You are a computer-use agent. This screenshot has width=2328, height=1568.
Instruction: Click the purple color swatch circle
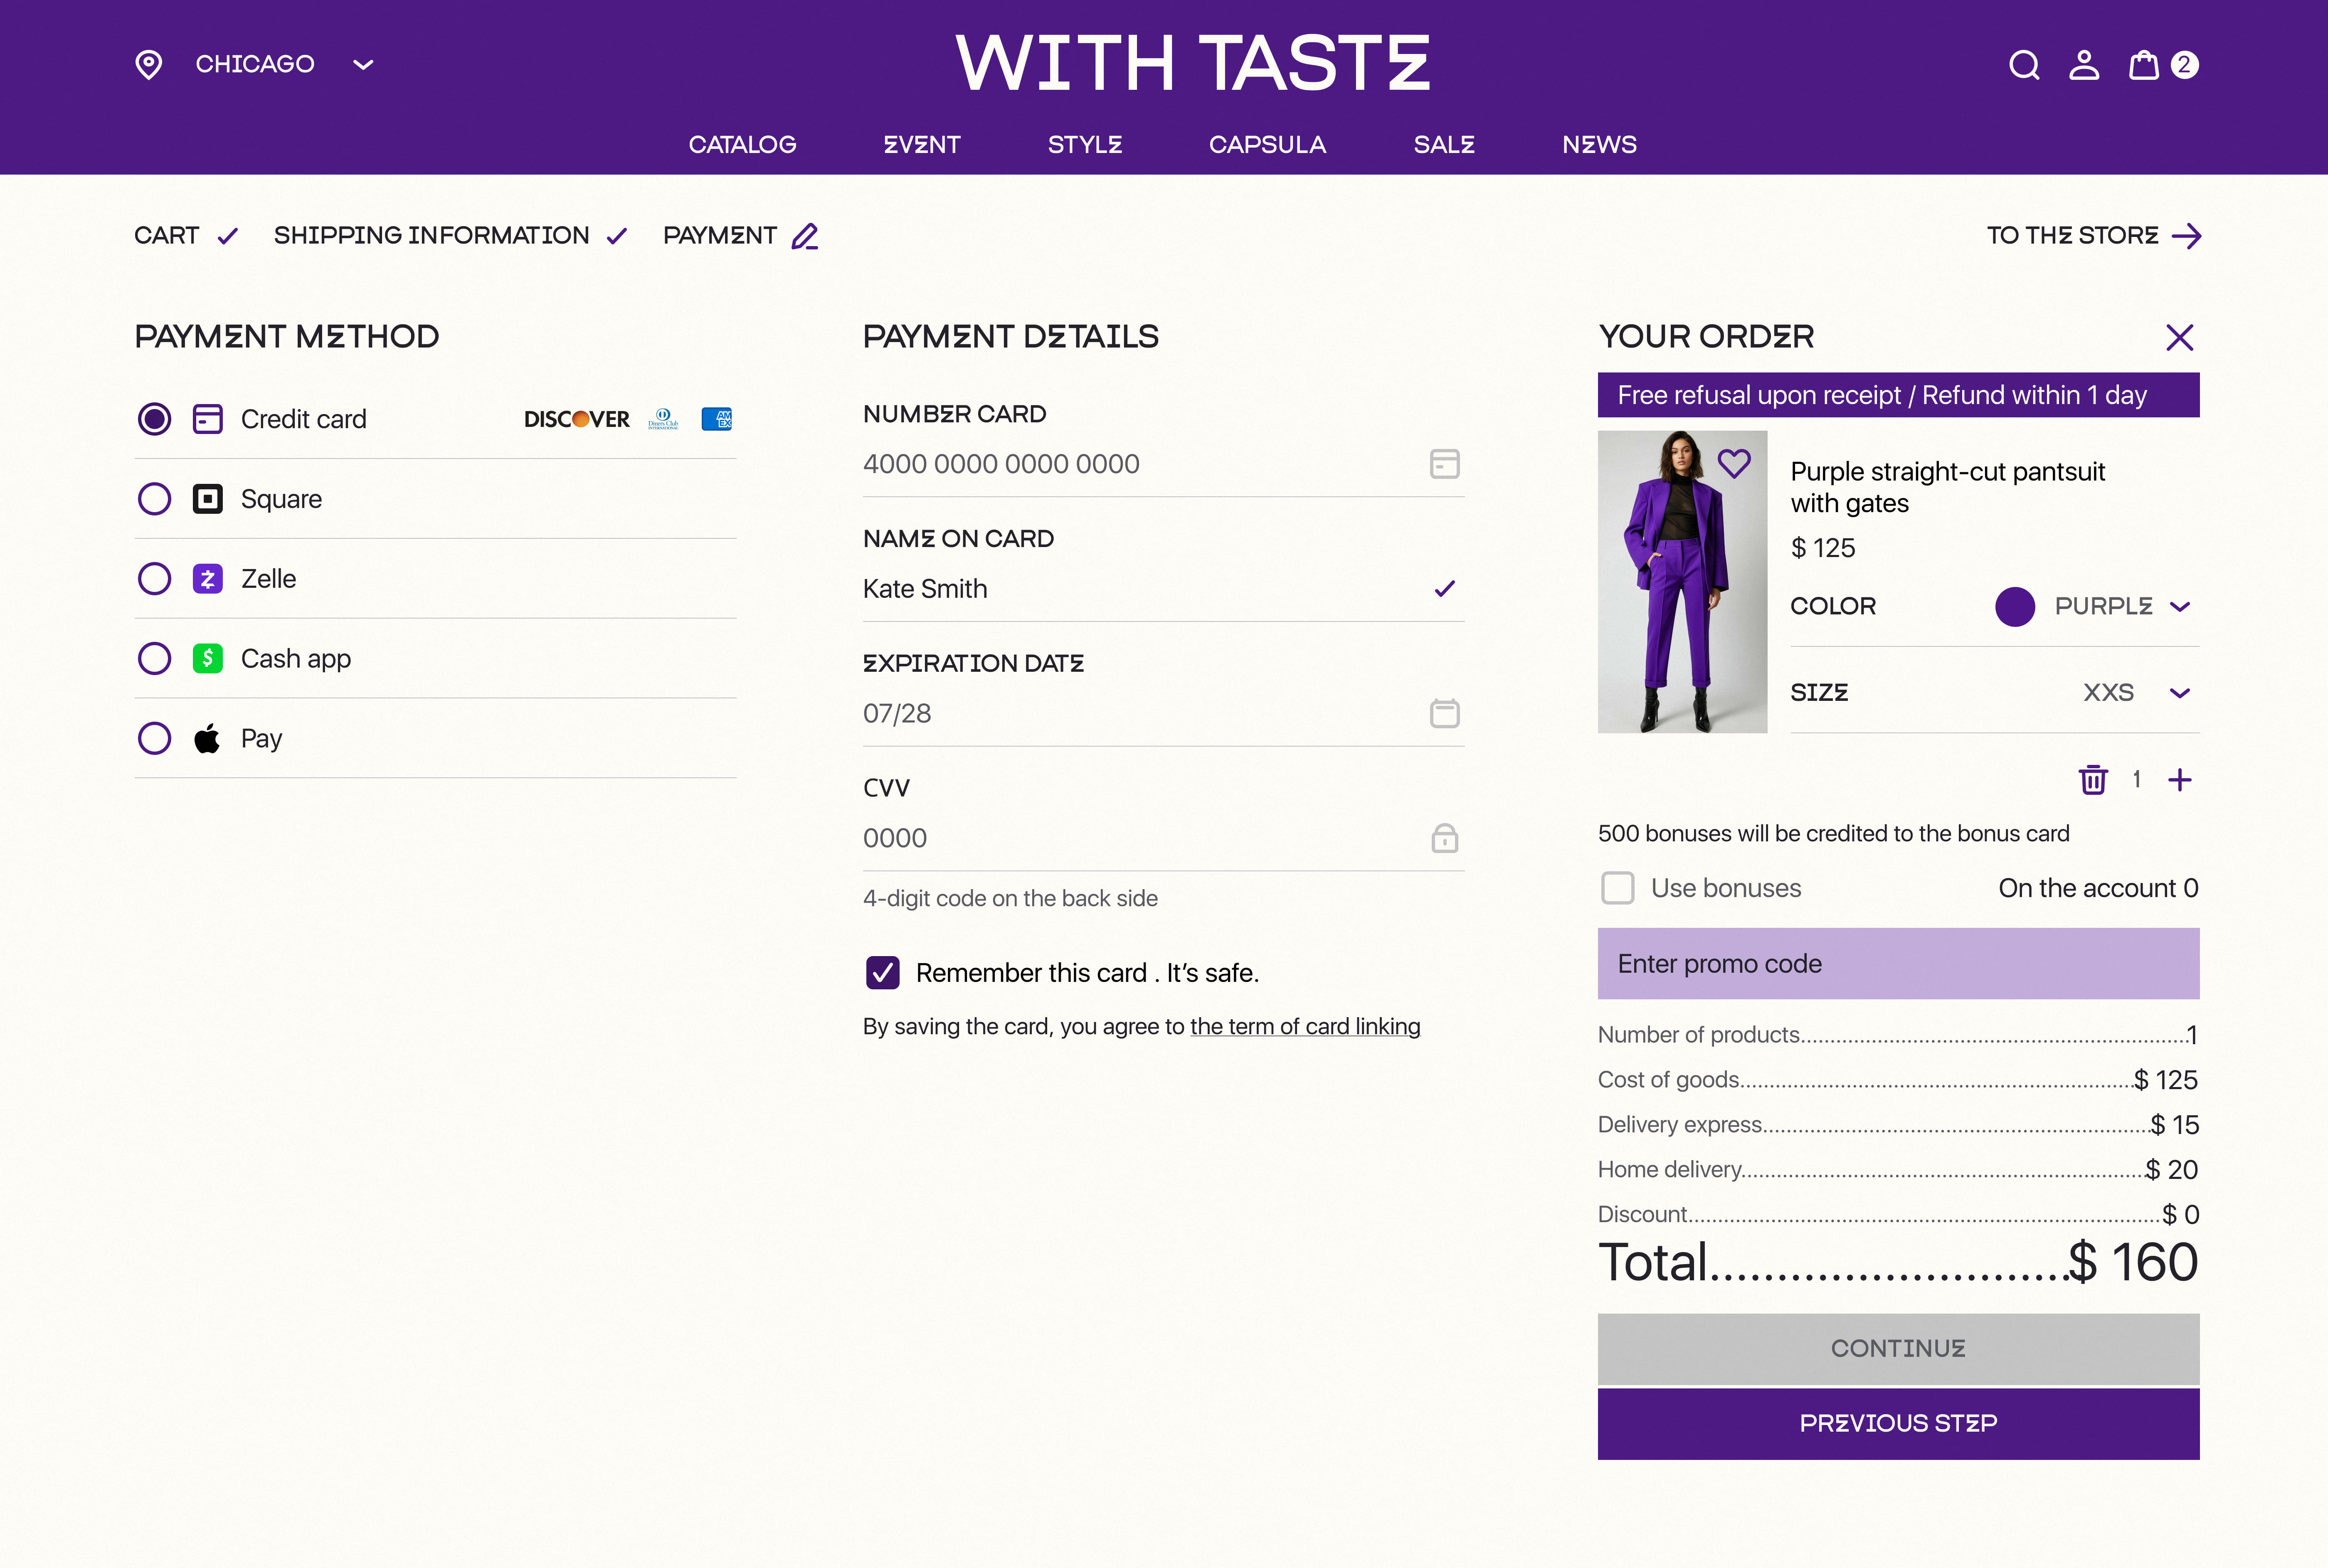2015,607
